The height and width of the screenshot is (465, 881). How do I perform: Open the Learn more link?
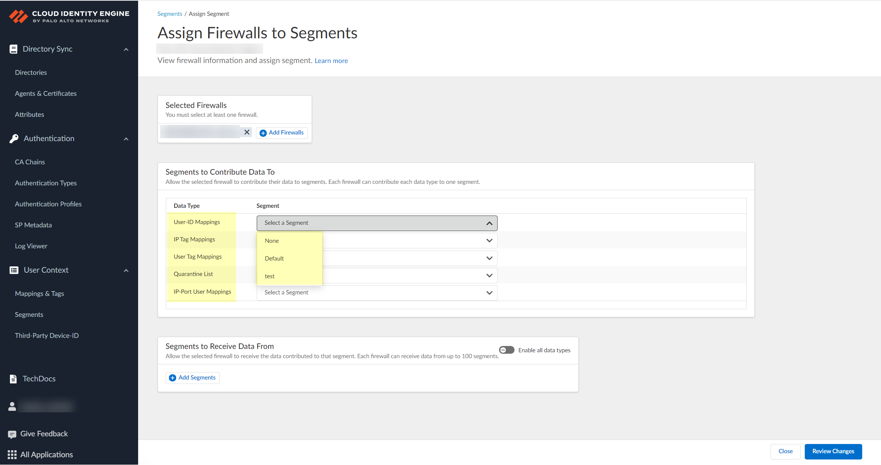[x=331, y=61]
